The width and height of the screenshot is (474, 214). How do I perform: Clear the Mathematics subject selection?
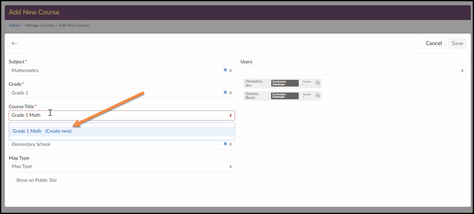pos(225,70)
